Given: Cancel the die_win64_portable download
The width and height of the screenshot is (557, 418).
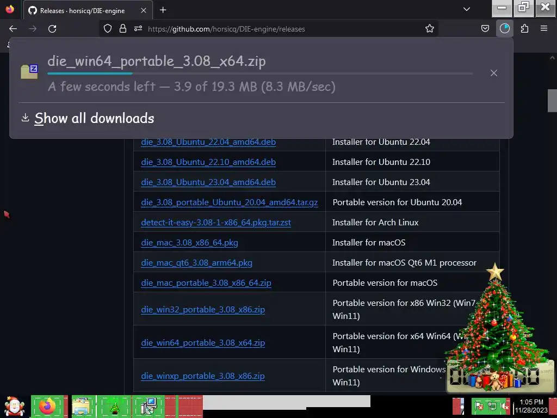Looking at the screenshot, I should tap(494, 73).
